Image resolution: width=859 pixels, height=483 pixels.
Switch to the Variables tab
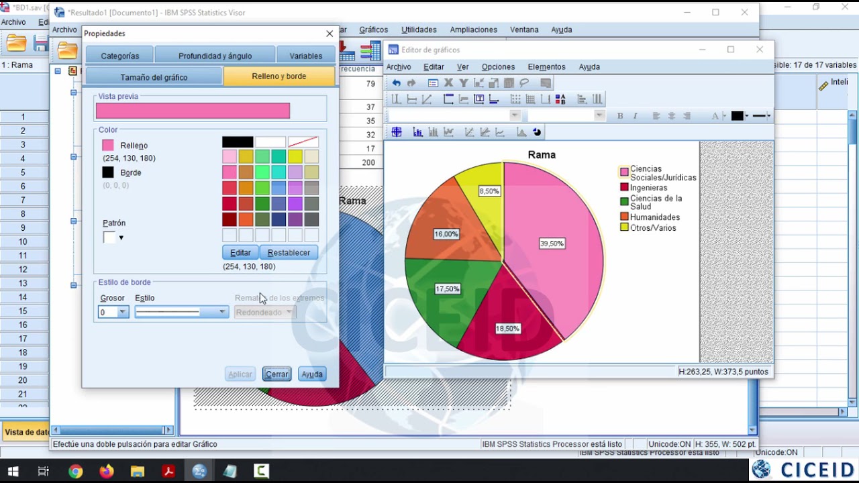305,56
